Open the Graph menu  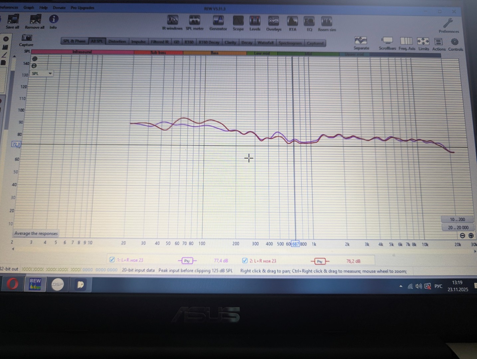[x=29, y=7]
